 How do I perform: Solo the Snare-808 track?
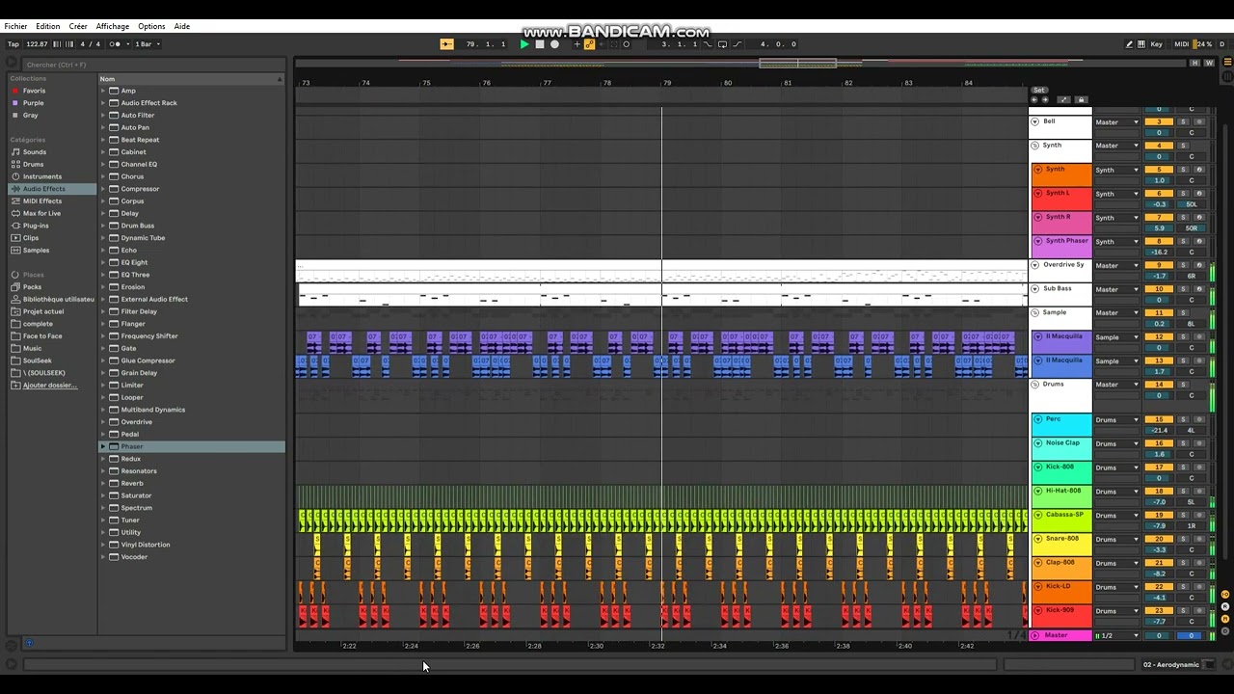tap(1183, 540)
